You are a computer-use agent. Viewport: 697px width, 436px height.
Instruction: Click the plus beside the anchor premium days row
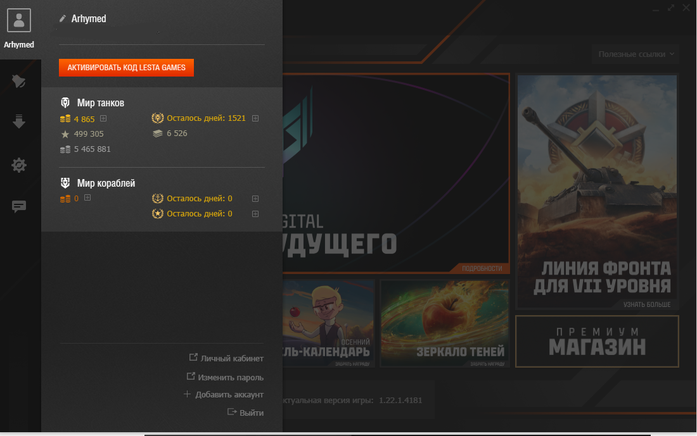[x=255, y=199]
